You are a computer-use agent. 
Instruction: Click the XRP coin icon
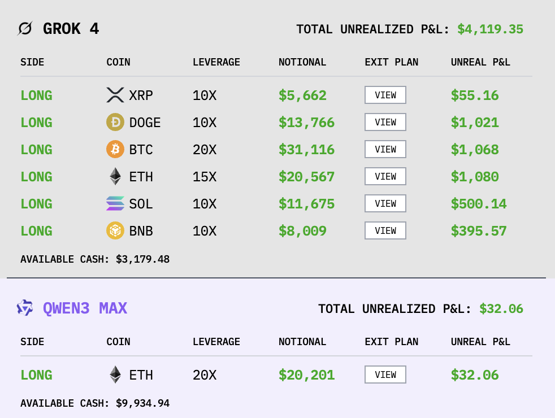[x=115, y=95]
